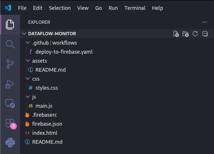
Task: Click the info icon beside assets README.md
Action: (x=31, y=70)
